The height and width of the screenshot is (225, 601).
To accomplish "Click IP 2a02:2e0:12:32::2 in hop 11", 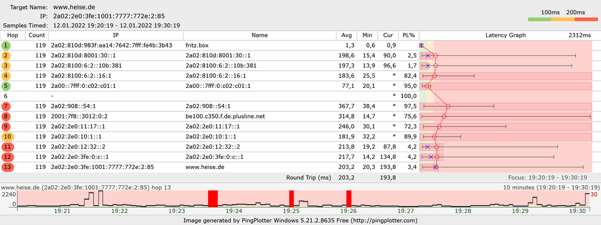I will point(78,147).
